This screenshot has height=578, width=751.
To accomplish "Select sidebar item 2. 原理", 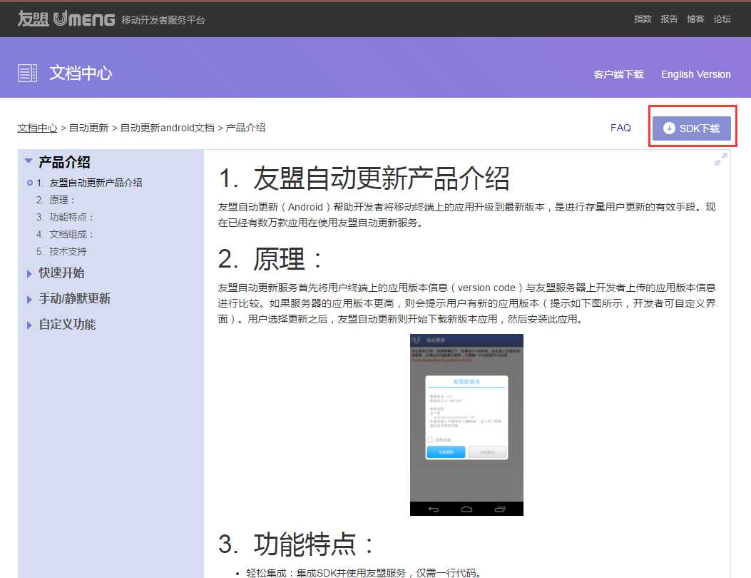I will (56, 200).
